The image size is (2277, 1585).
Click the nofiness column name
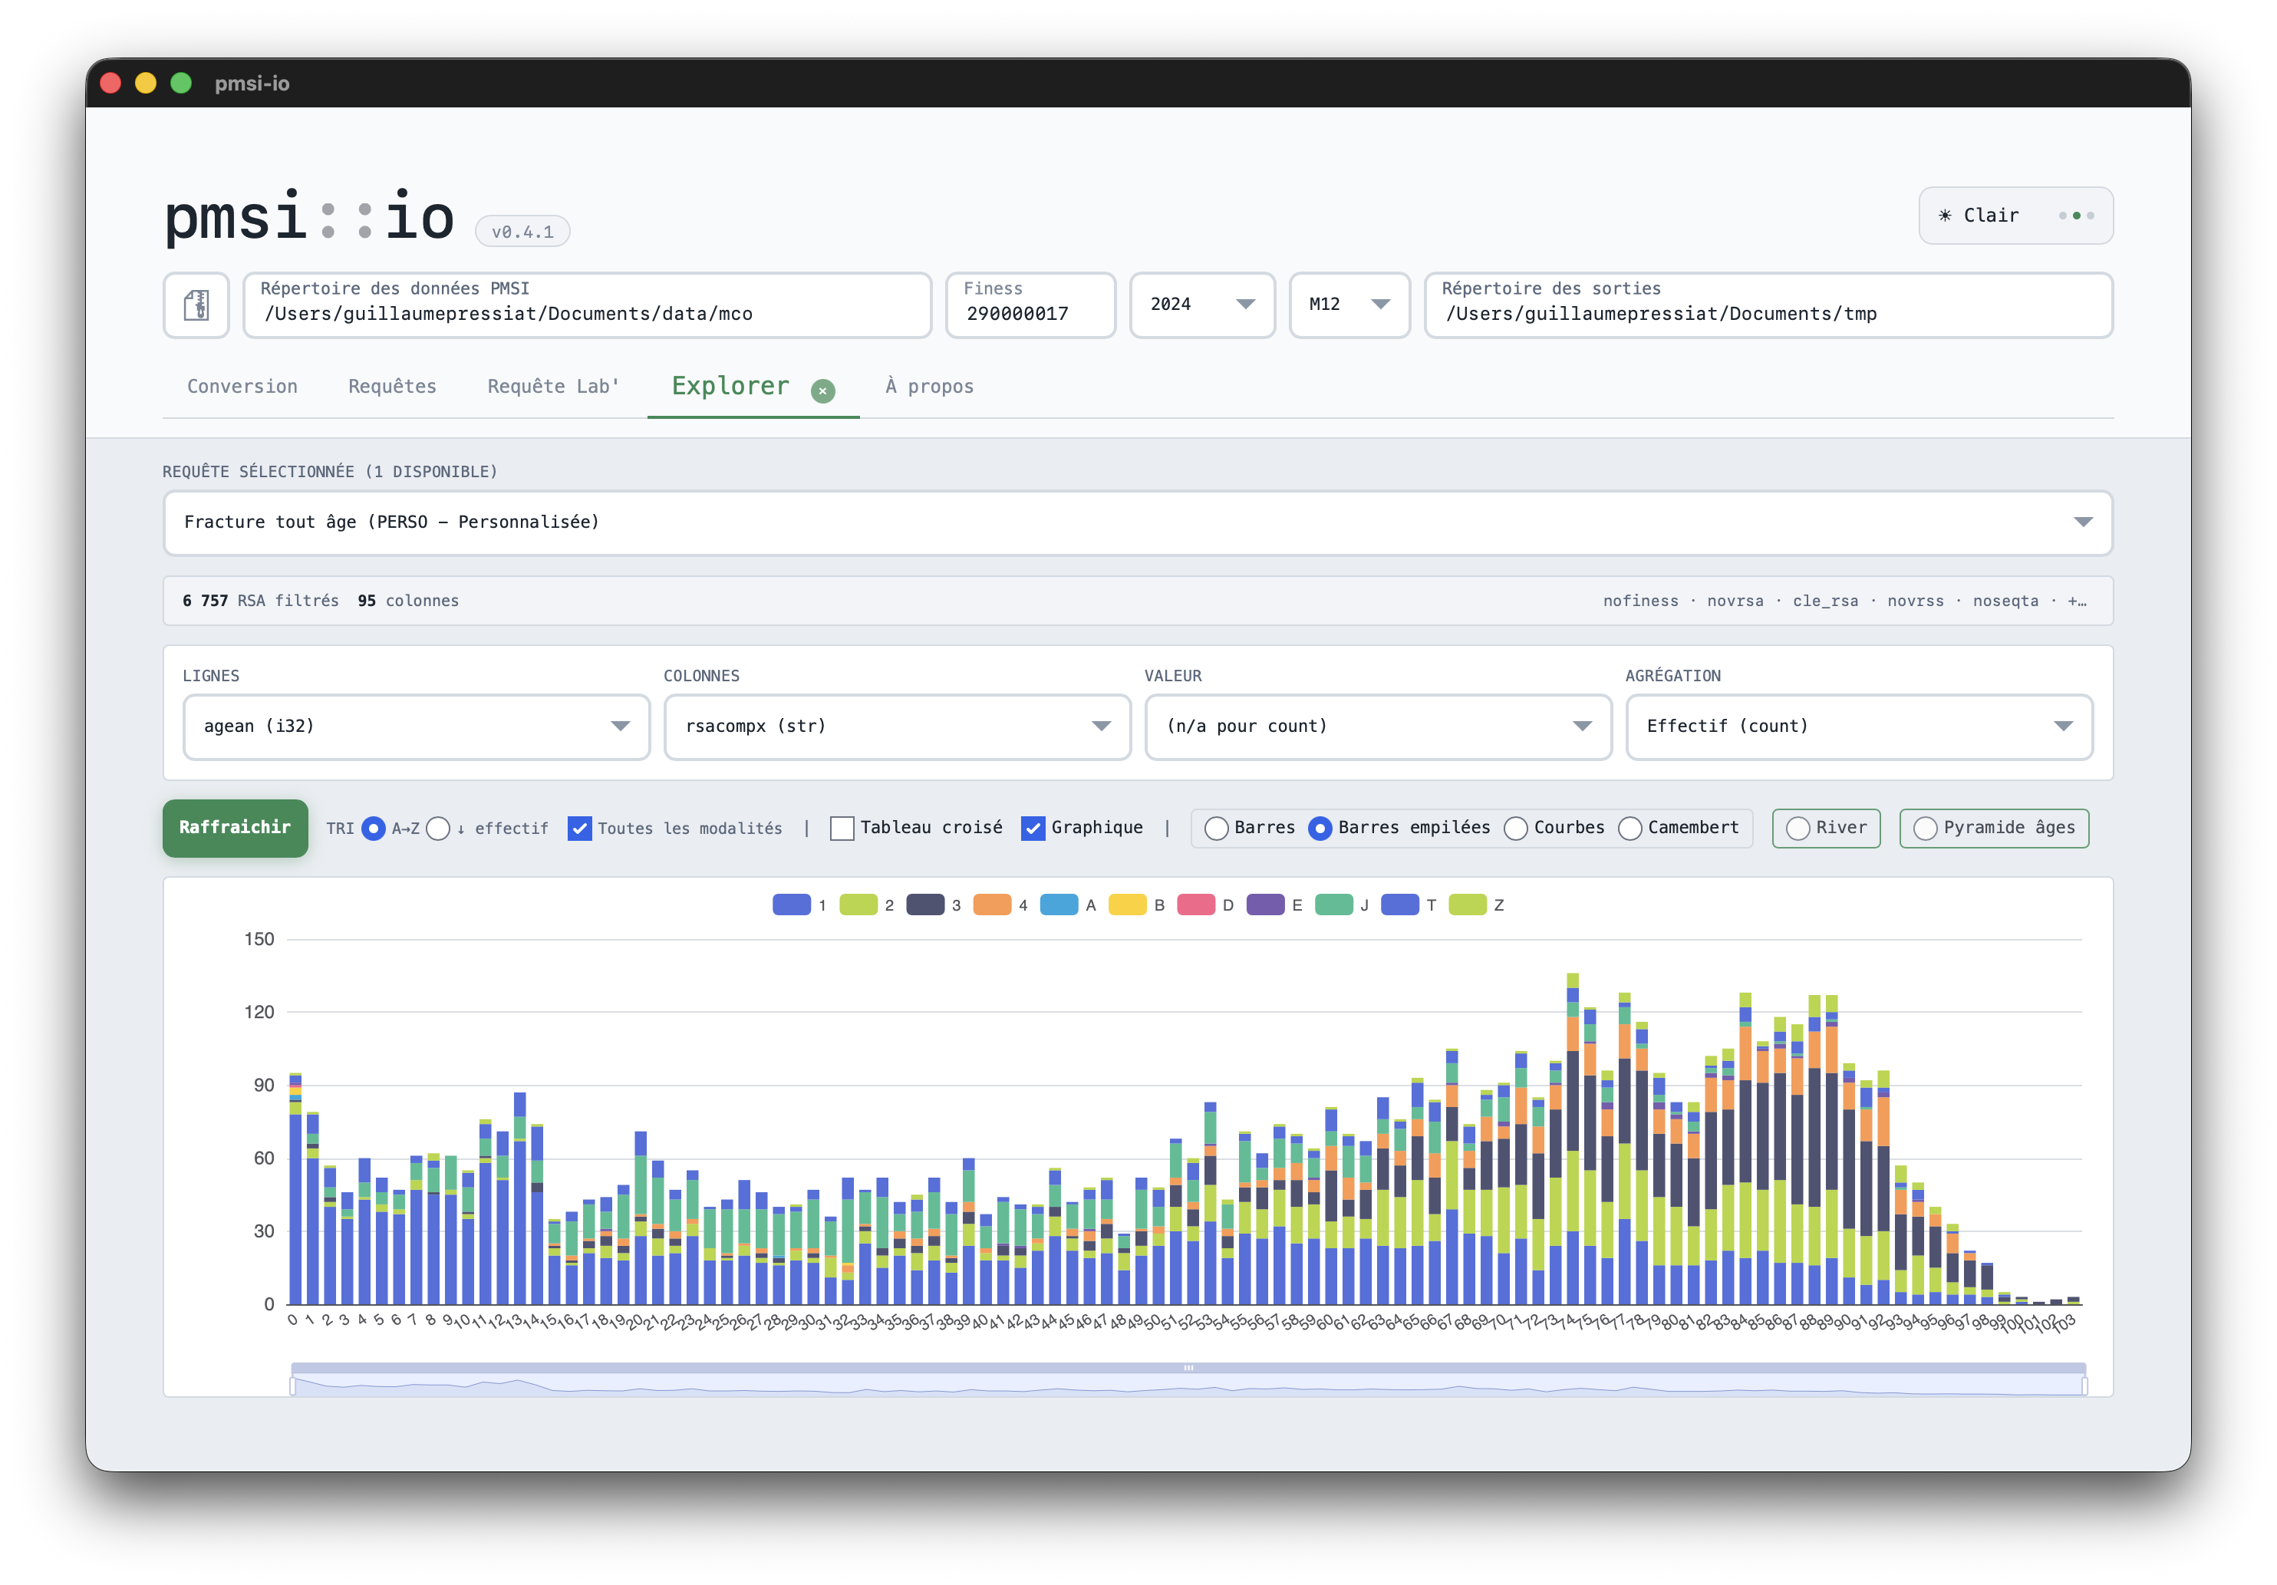(x=1640, y=601)
